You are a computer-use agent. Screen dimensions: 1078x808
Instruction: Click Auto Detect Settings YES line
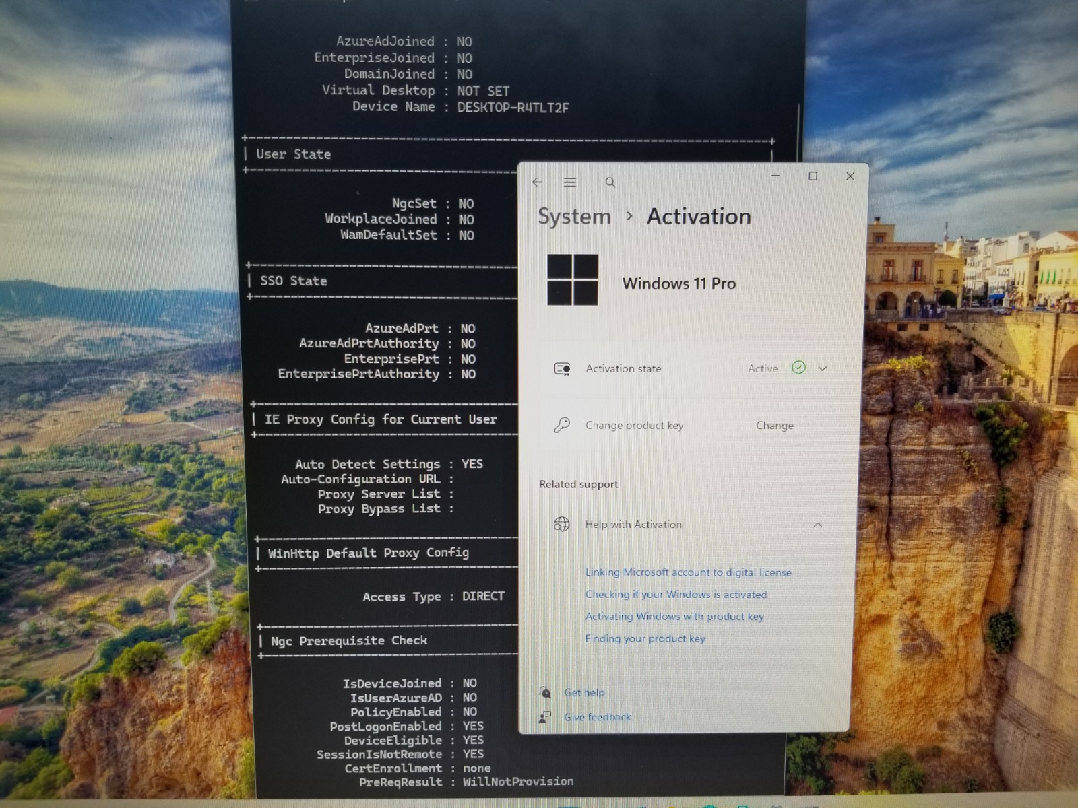click(x=389, y=464)
